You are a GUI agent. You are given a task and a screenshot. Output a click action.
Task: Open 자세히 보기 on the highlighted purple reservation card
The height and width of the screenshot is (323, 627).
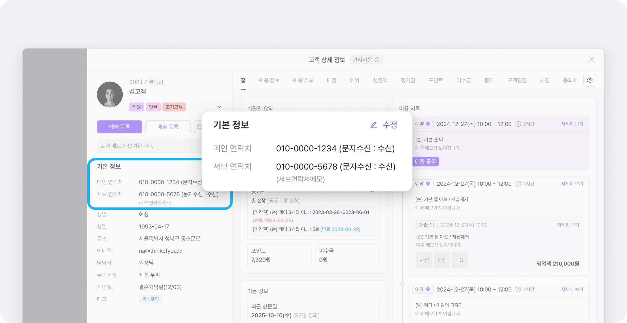pos(572,124)
